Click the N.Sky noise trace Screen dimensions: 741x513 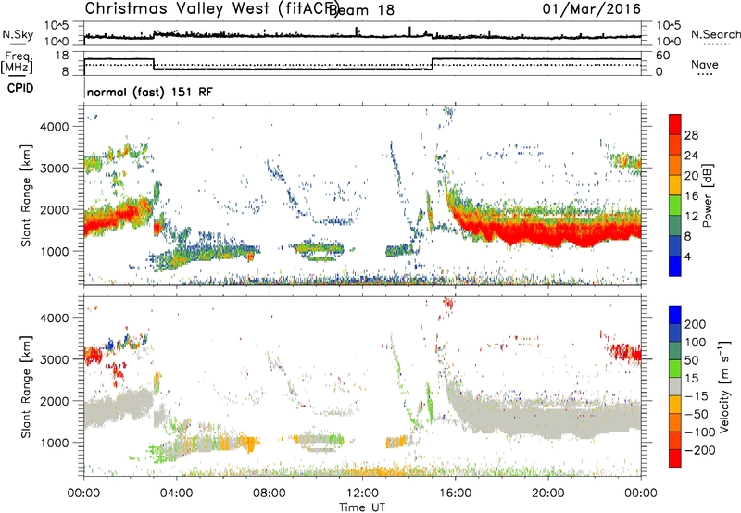click(362, 35)
